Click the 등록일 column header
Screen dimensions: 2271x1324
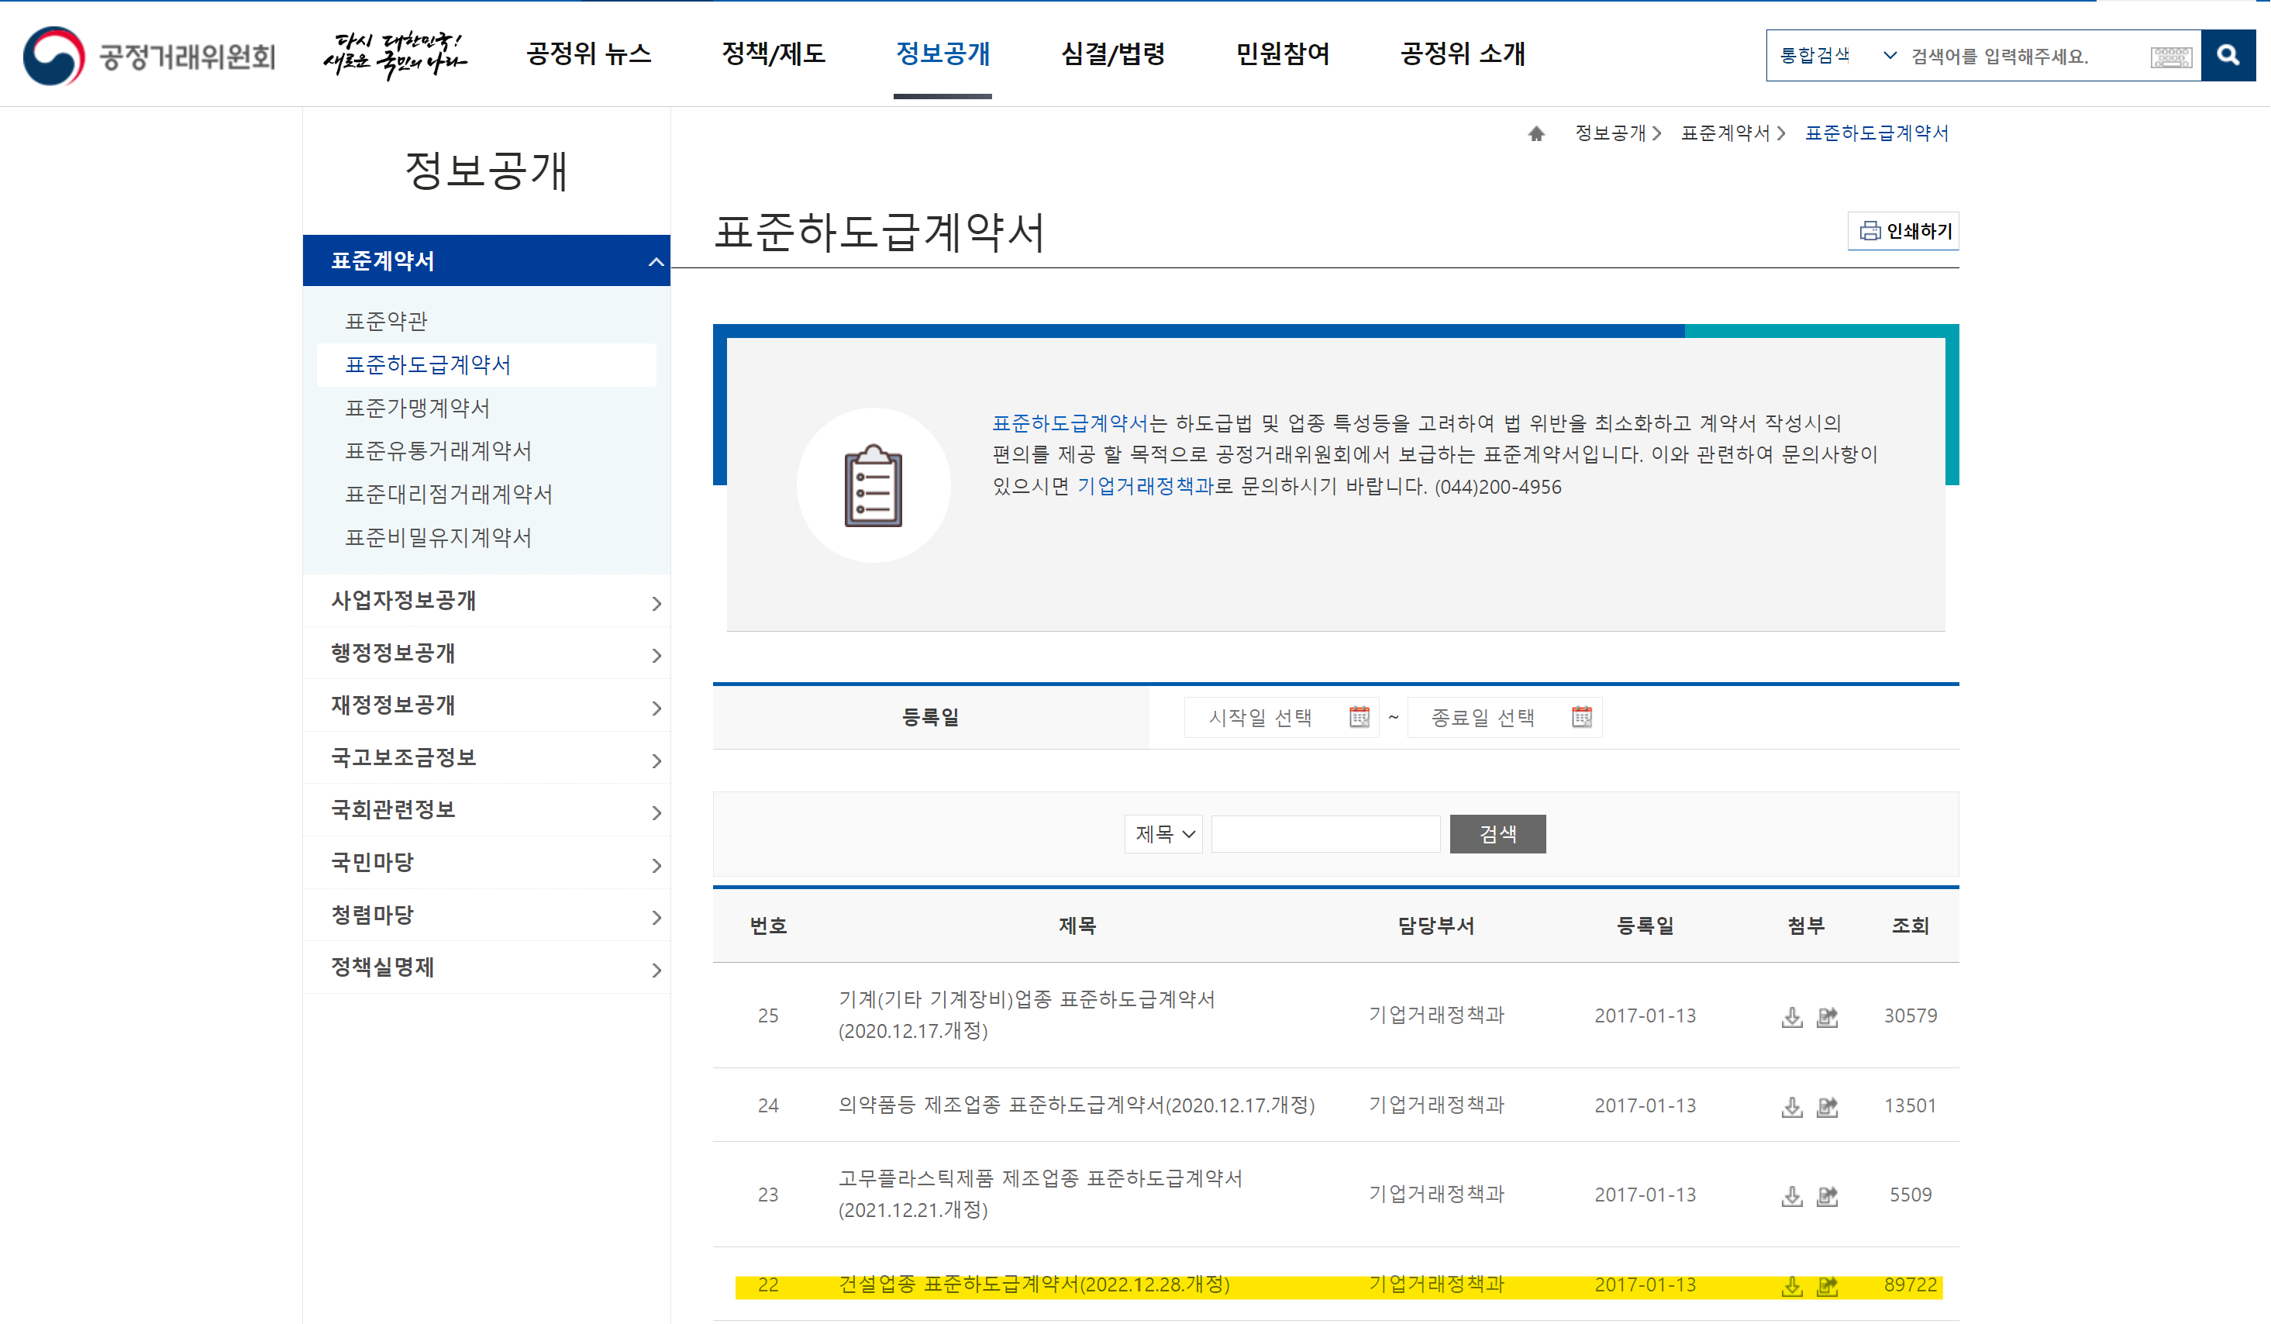[1645, 926]
